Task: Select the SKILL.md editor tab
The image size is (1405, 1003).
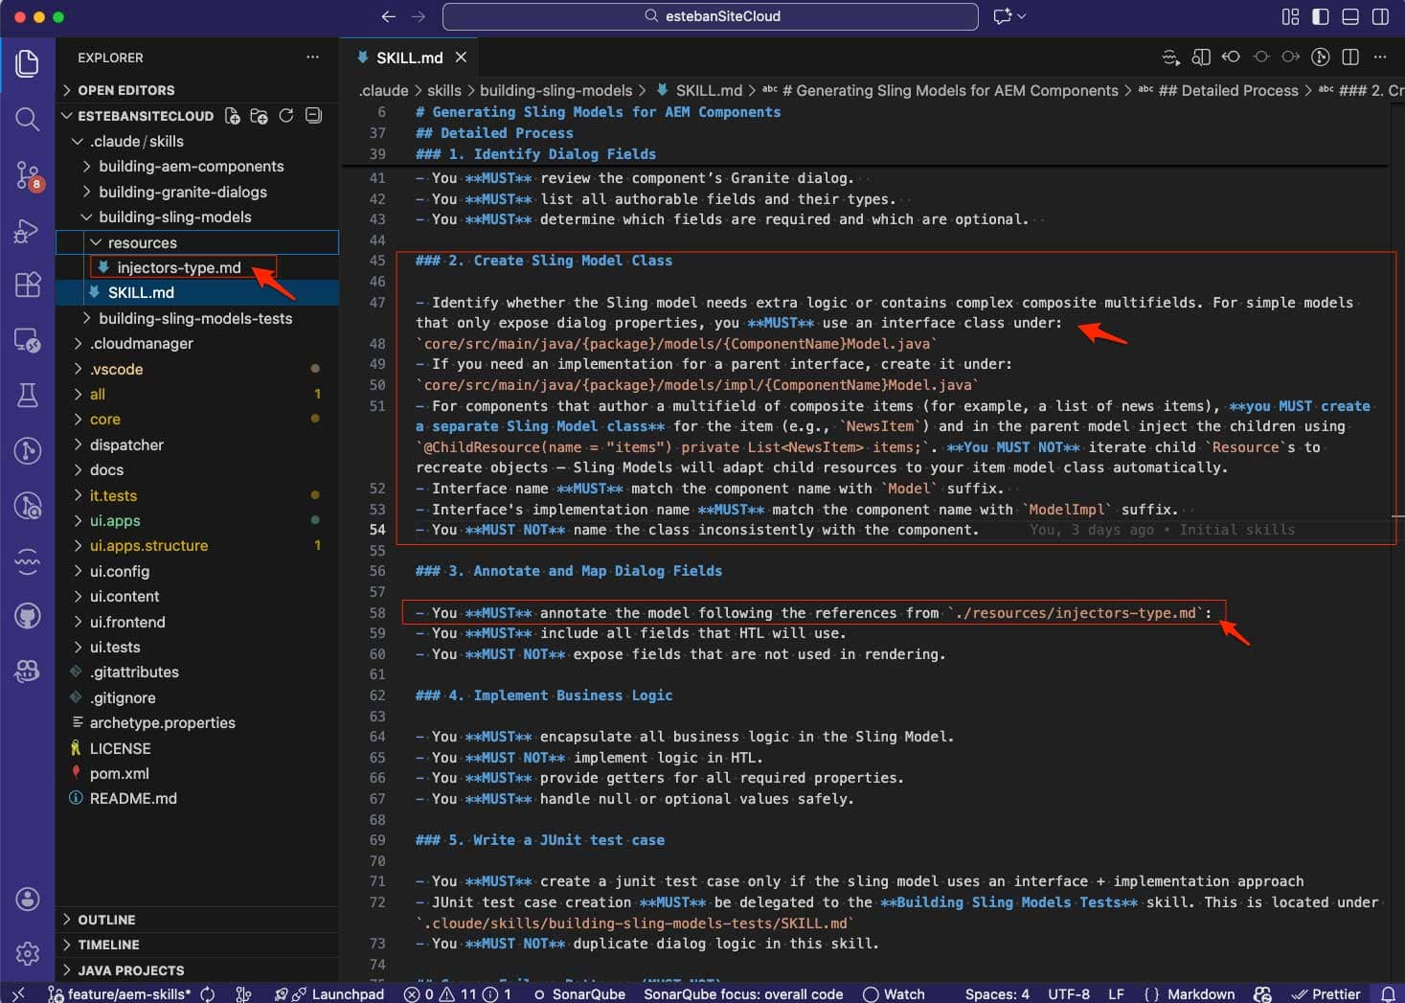Action: 409,57
